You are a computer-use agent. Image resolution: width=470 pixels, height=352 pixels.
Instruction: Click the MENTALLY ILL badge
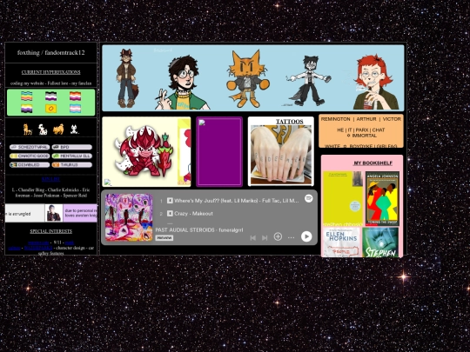click(x=72, y=156)
